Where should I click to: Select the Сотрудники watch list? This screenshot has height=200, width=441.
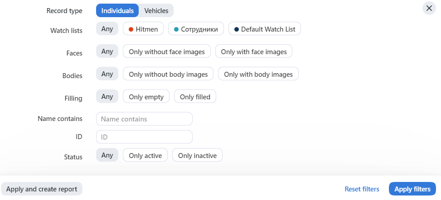196,28
